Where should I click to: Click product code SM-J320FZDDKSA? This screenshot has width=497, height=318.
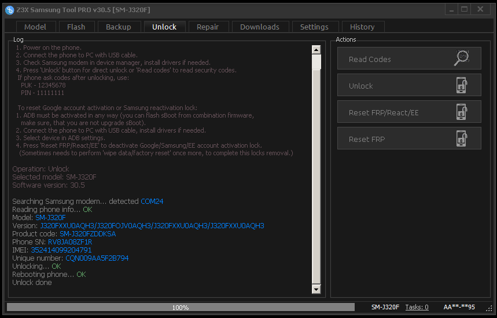[88, 234]
